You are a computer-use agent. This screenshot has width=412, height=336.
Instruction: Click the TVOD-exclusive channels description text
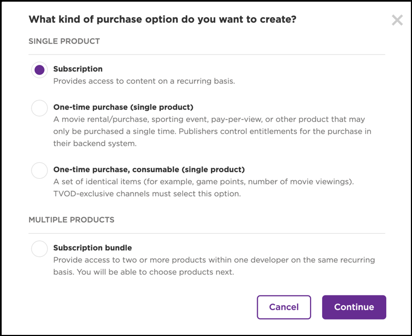pyautogui.click(x=147, y=194)
